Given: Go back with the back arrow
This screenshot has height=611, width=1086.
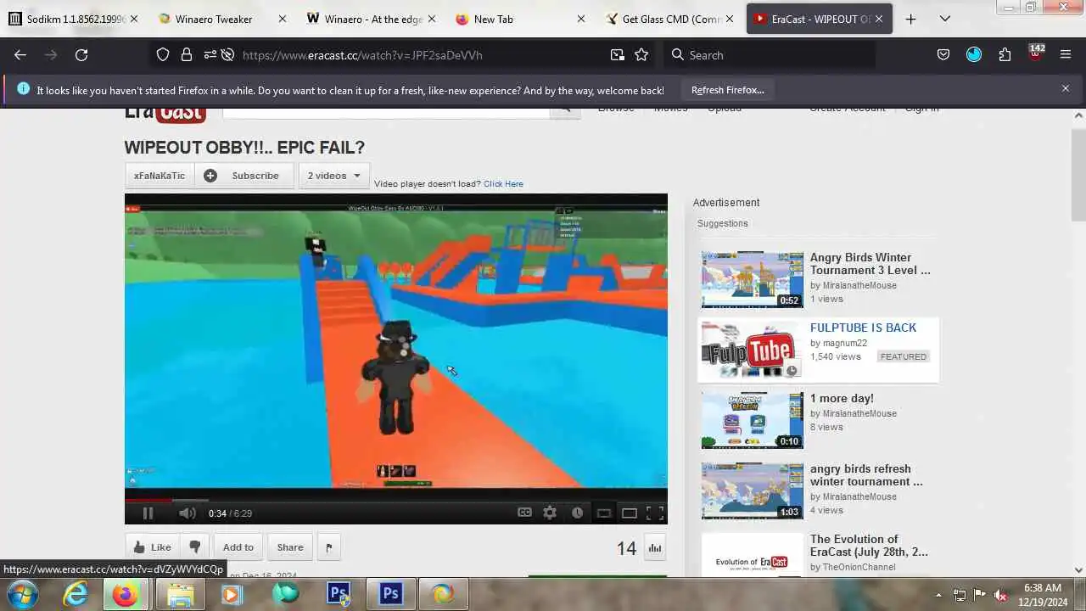Looking at the screenshot, I should click(x=20, y=54).
